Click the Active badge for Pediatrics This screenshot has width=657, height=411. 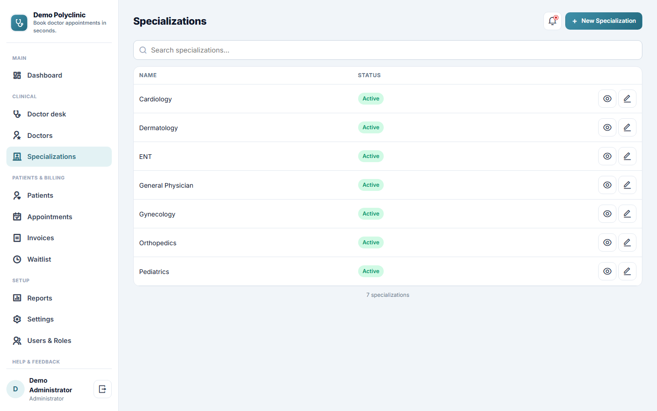click(x=371, y=271)
